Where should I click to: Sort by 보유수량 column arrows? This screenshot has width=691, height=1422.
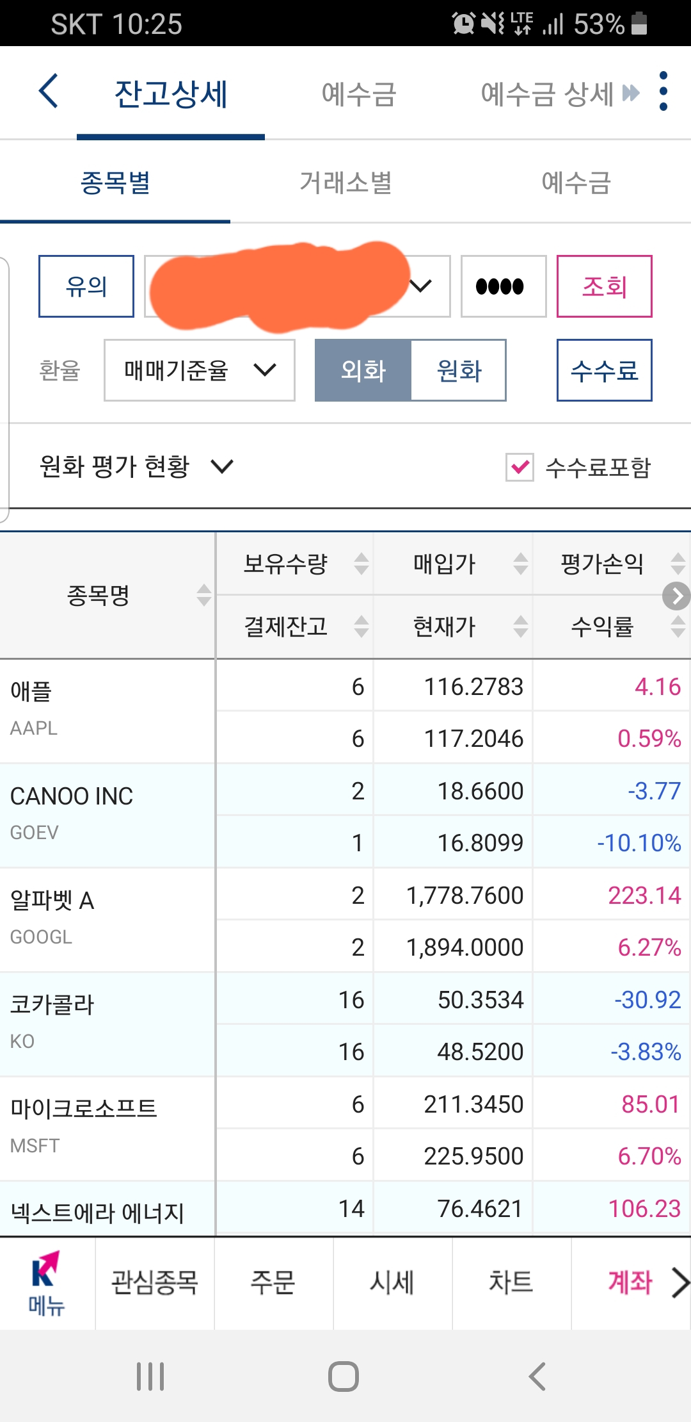tap(361, 564)
